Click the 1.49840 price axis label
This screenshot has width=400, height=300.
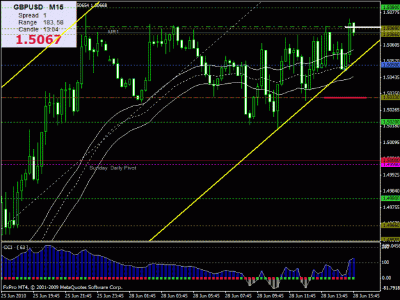click(391, 191)
